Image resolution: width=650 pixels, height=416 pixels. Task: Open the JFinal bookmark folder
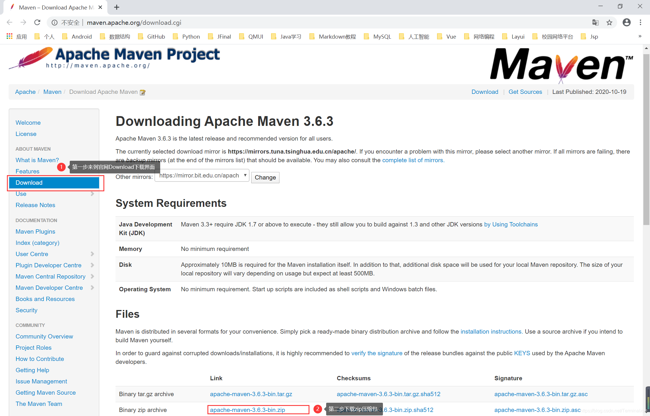[220, 37]
